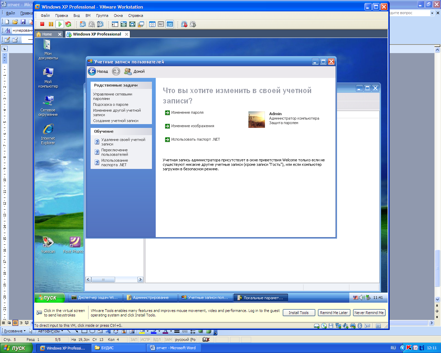Click the appliance view icon in VMware toolbar
Viewport: 441px width, 353px height.
(x=161, y=24)
